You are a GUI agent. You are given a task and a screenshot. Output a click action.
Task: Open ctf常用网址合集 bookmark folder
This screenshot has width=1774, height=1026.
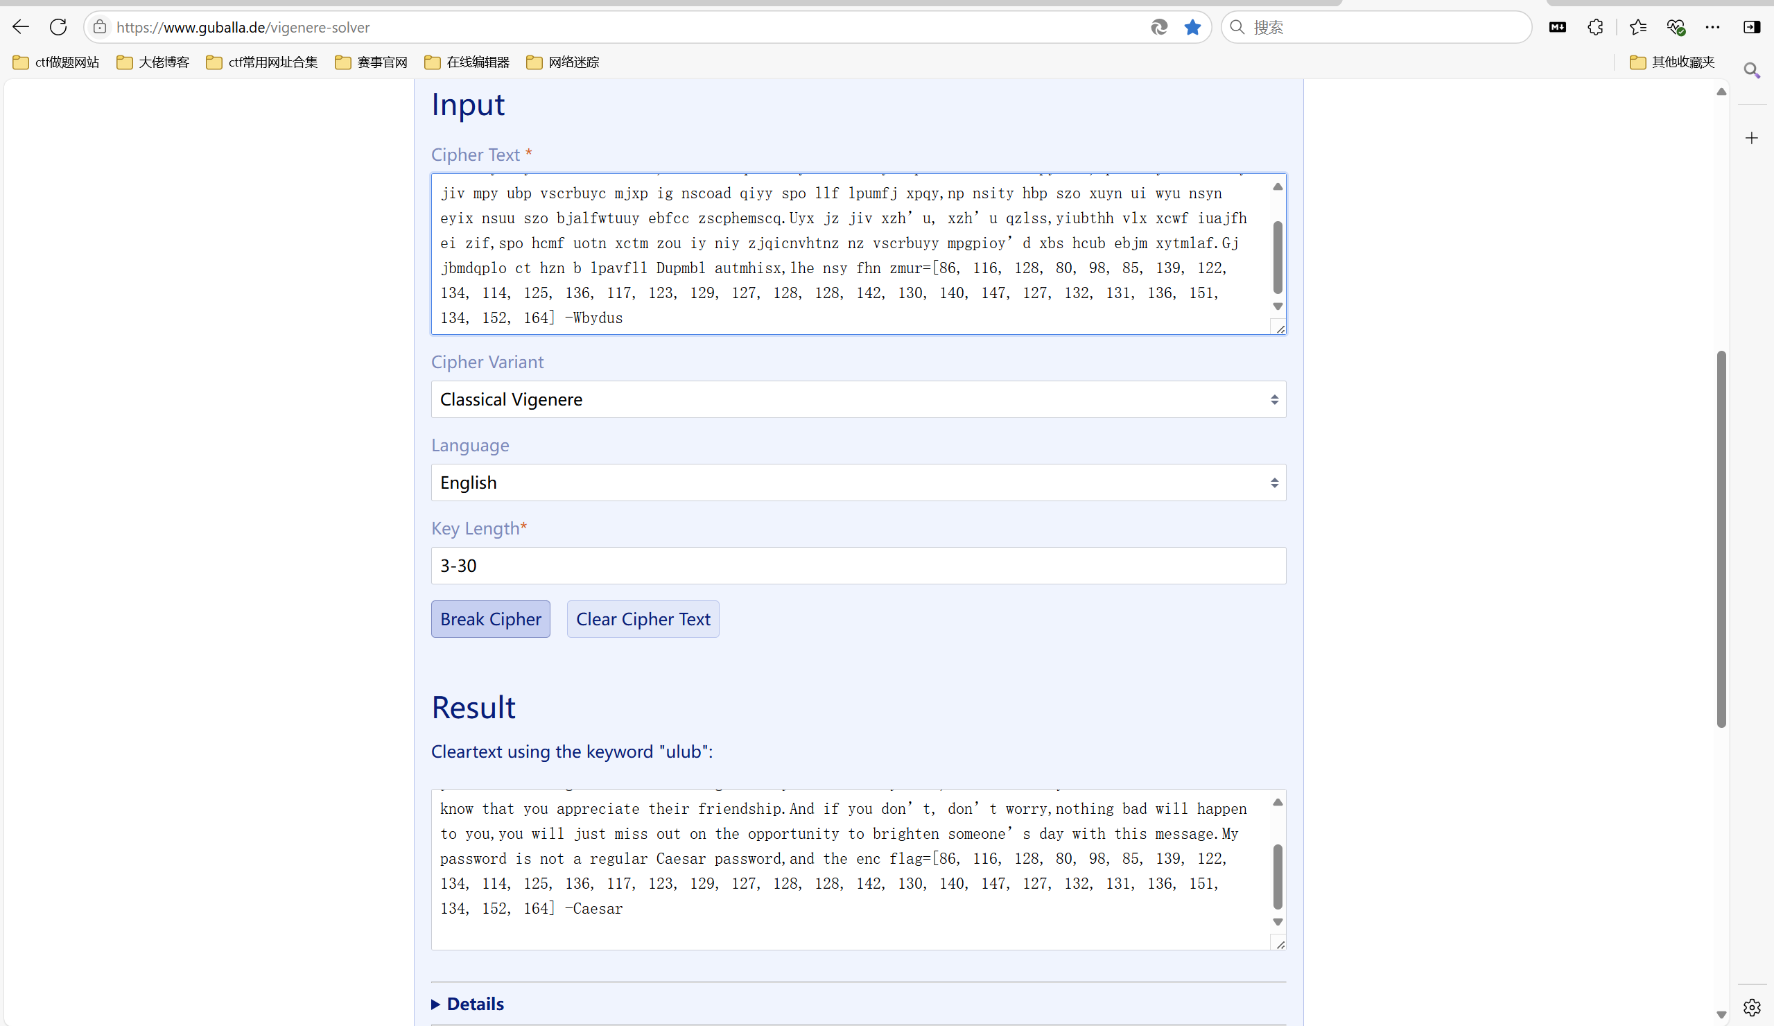click(x=262, y=62)
